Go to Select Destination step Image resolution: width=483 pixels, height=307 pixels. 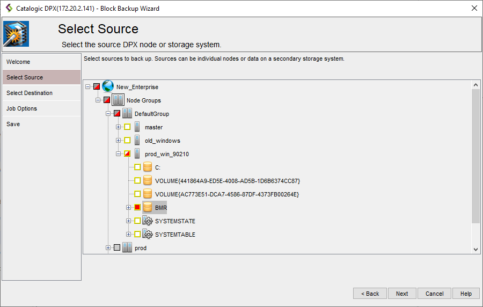[30, 93]
